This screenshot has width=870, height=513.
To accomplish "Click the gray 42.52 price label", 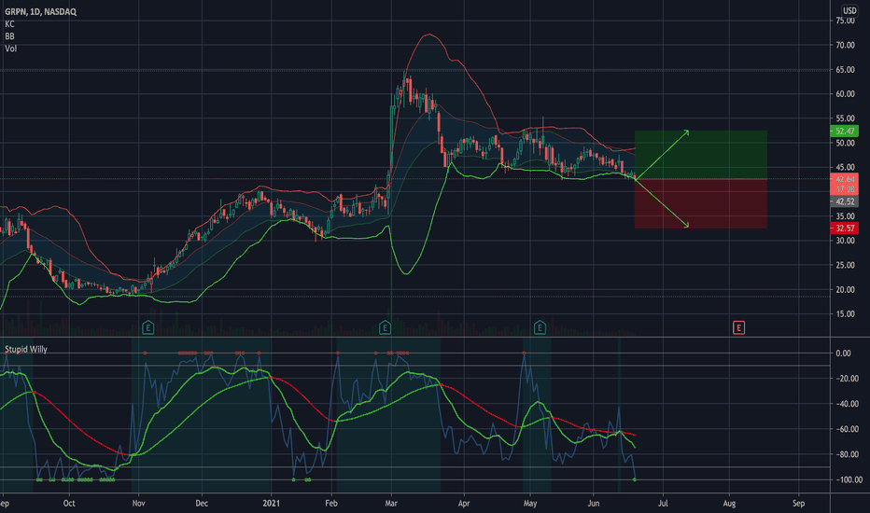I will pos(845,201).
